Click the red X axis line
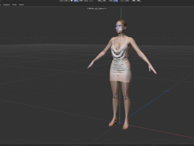Image resolution: width=194 pixels, height=146 pixels. pos(156,131)
